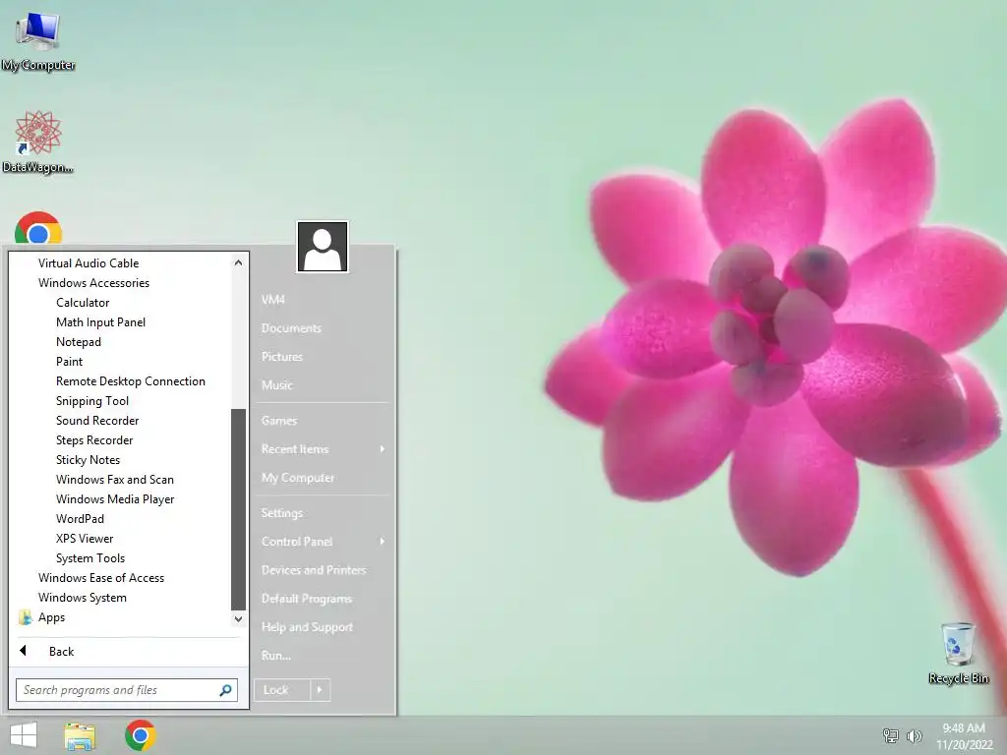Expand the Recent Items submenu arrow
The height and width of the screenshot is (755, 1007).
coord(383,448)
